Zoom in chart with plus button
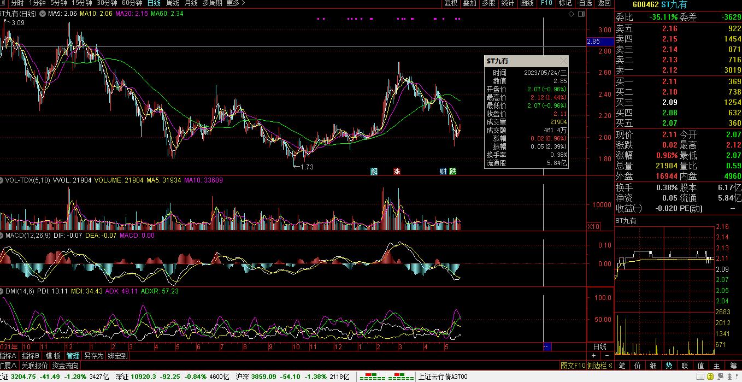 (594, 356)
